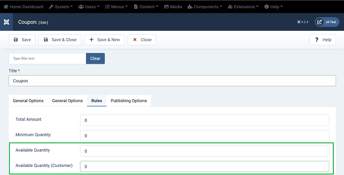Viewport: 344px width, 175px height.
Task: Click the Save & New button
Action: 104,39
